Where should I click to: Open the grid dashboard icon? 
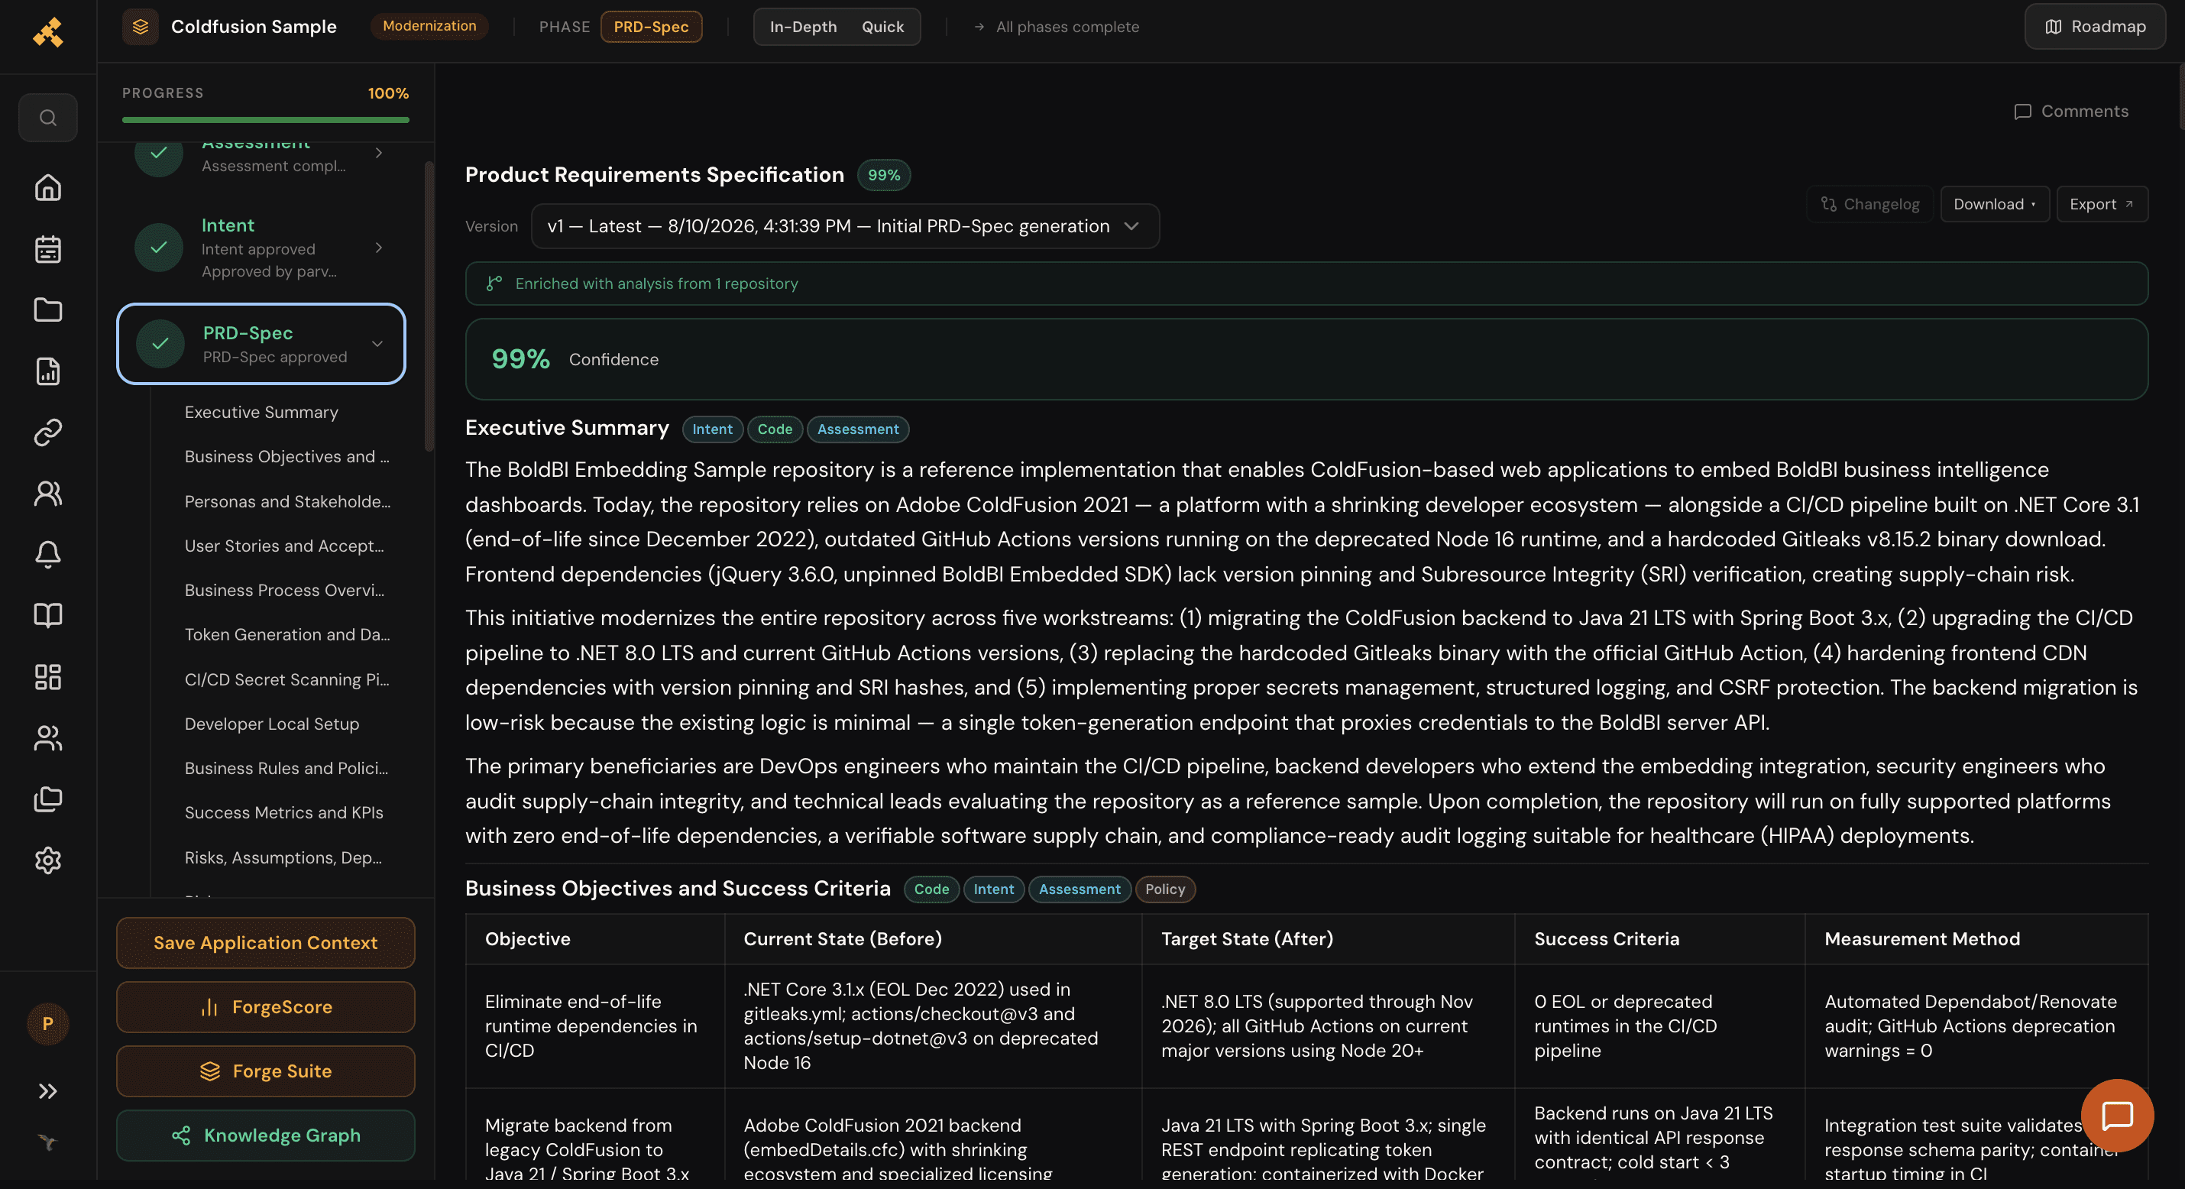point(47,676)
